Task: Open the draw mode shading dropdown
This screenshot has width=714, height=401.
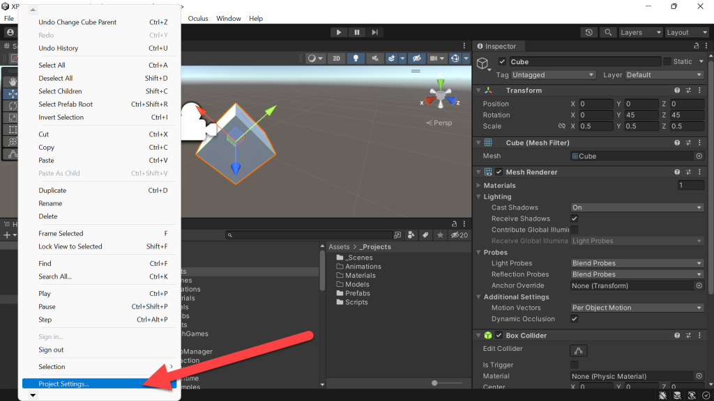Action: [x=314, y=58]
